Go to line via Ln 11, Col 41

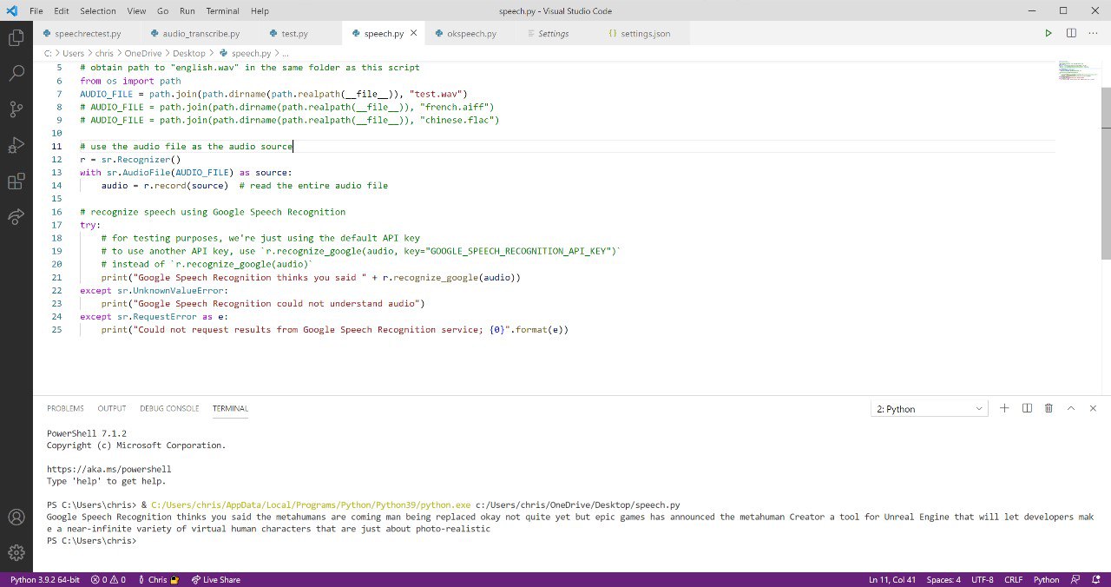tap(892, 579)
